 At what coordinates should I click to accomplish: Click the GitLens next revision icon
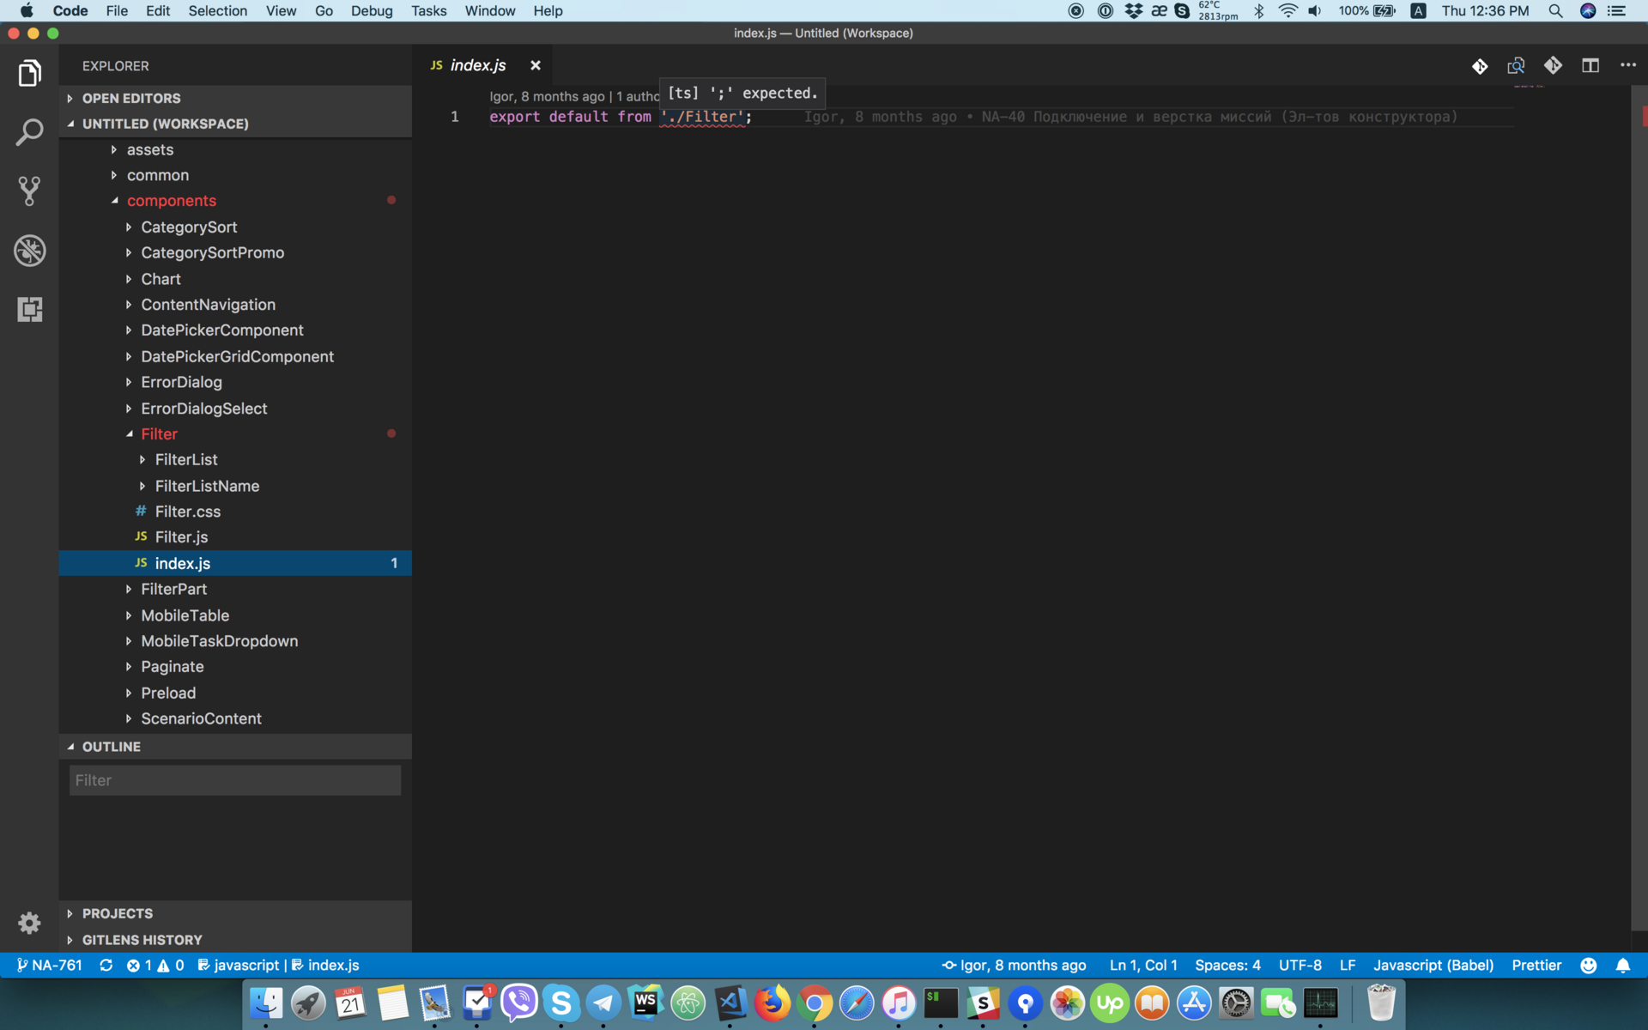click(1553, 66)
